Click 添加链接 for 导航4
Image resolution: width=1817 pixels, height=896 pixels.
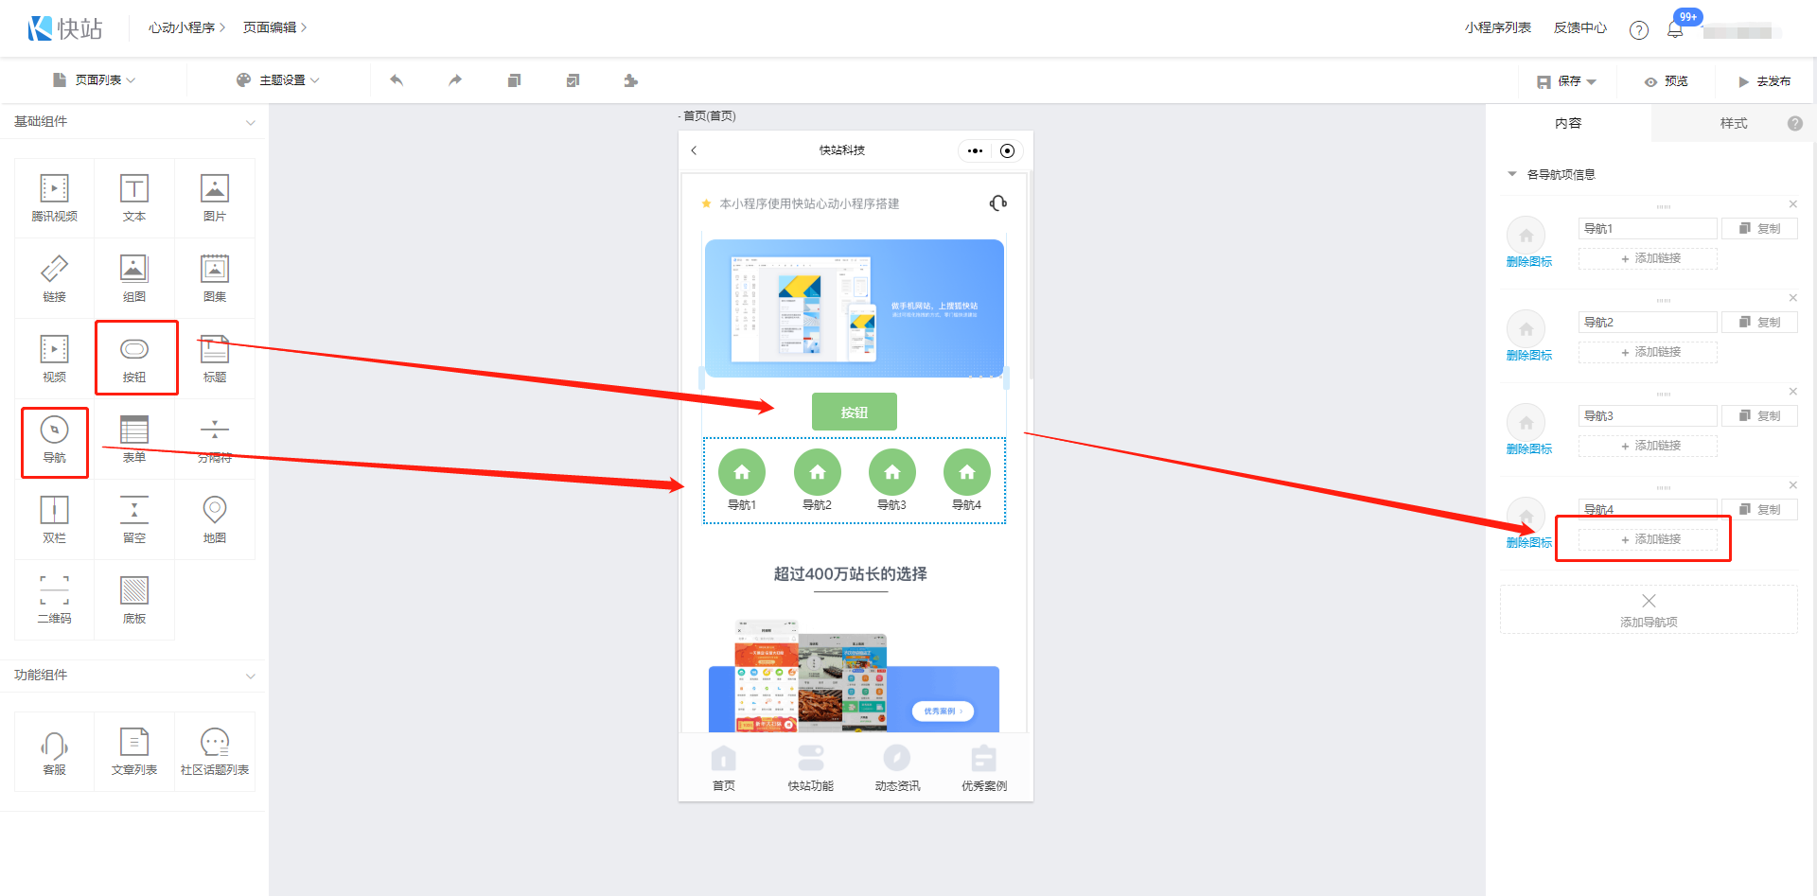(x=1648, y=539)
